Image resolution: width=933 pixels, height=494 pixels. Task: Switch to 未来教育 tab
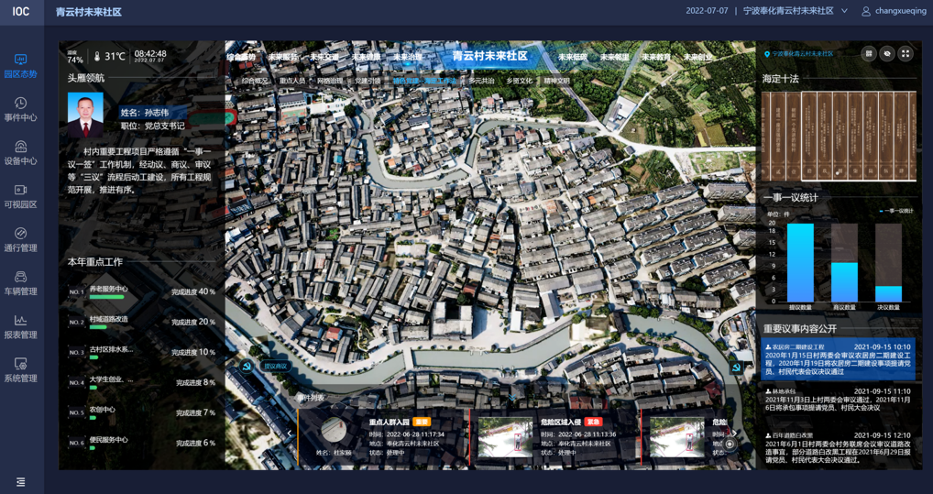[656, 57]
